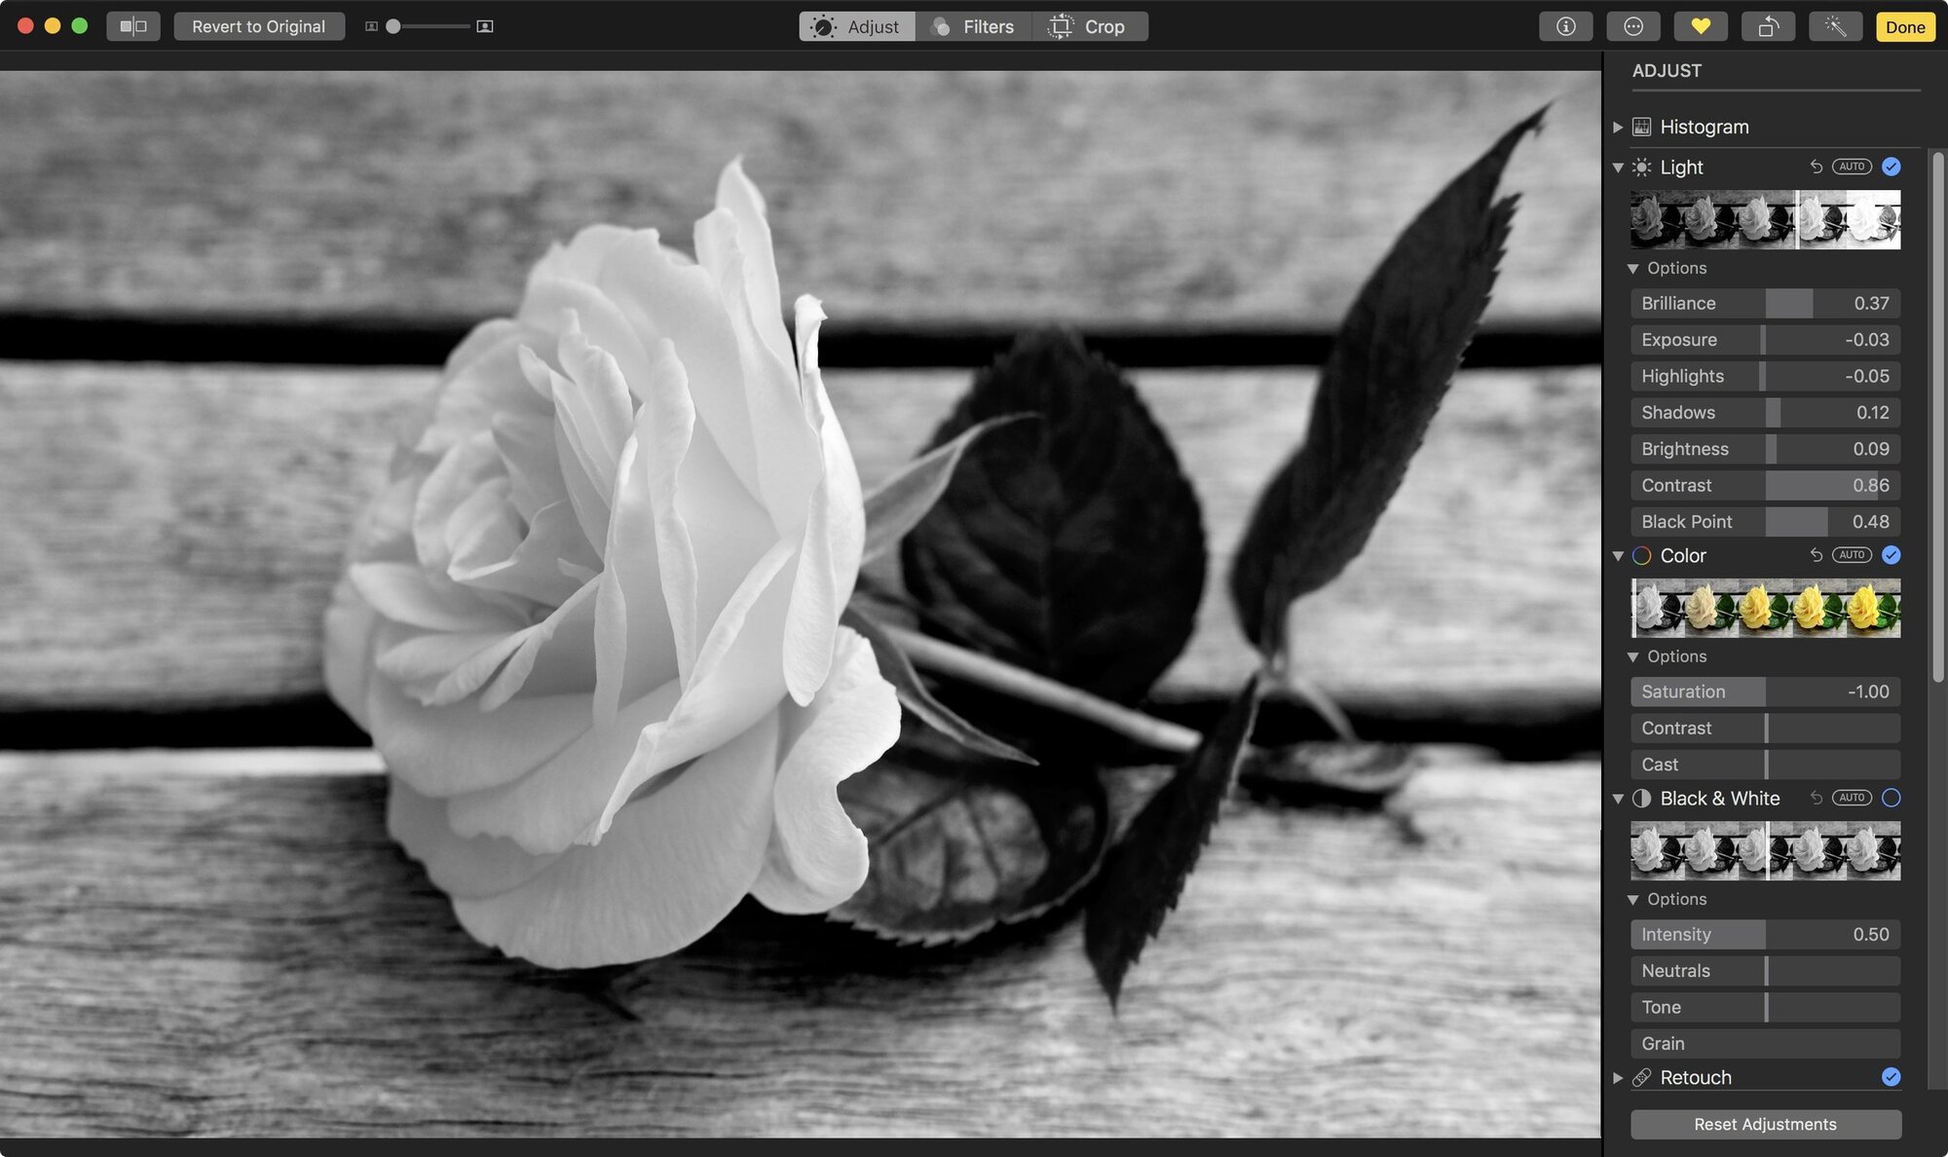Screen dimensions: 1948x1157
Task: Click the zoom slider in toolbar
Action: (x=428, y=26)
